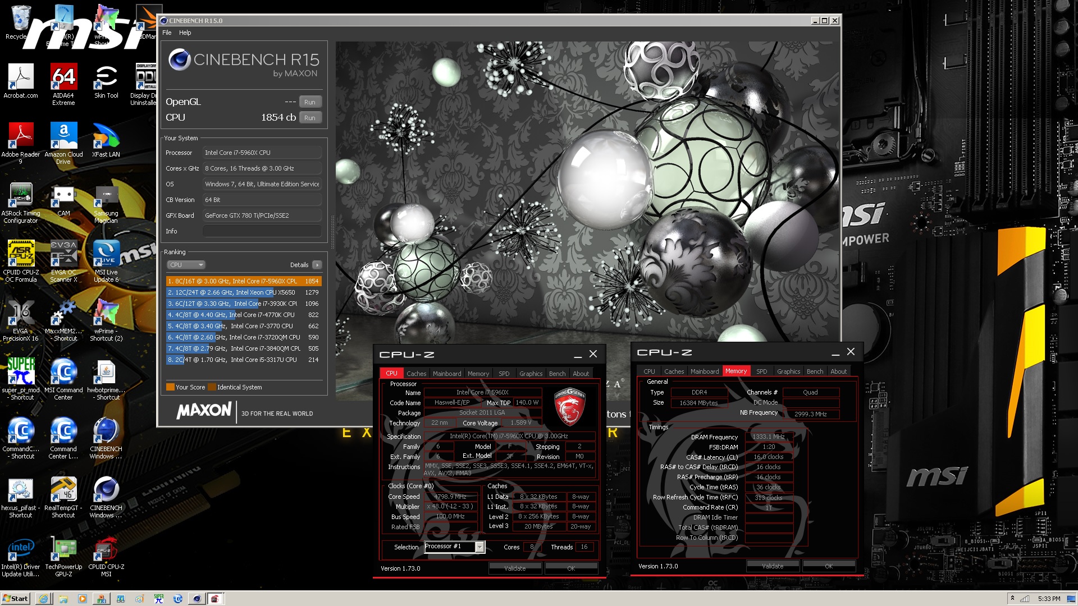Screen dimensions: 1078x606
Task: Open Mainboard tab in left CPU-Z window
Action: 447,374
